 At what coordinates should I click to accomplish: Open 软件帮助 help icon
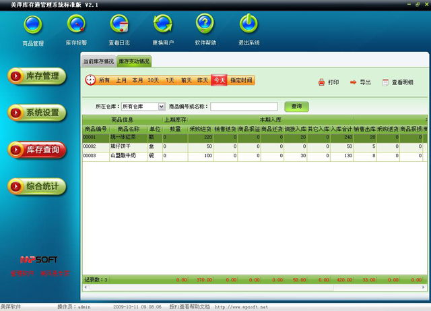[205, 26]
